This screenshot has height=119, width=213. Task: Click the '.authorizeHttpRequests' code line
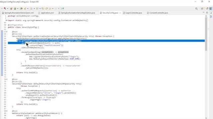pos(46,91)
